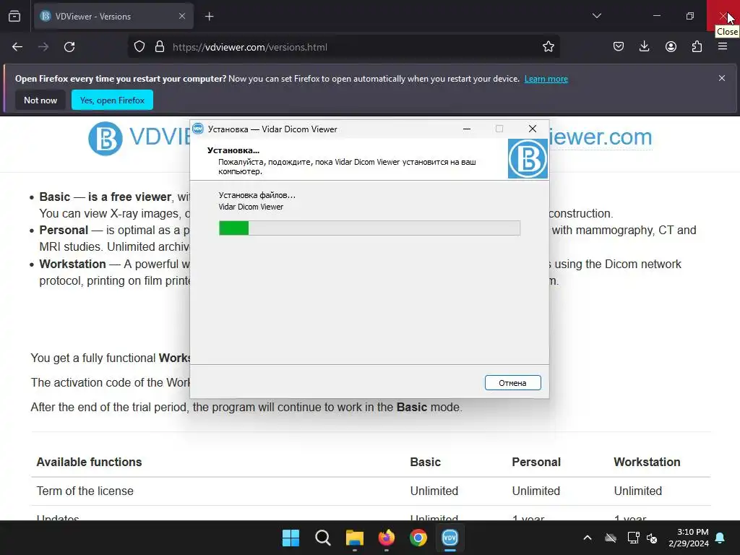Select the VDViewer - Versions tab
Screen dimensions: 740x555
[x=113, y=17]
